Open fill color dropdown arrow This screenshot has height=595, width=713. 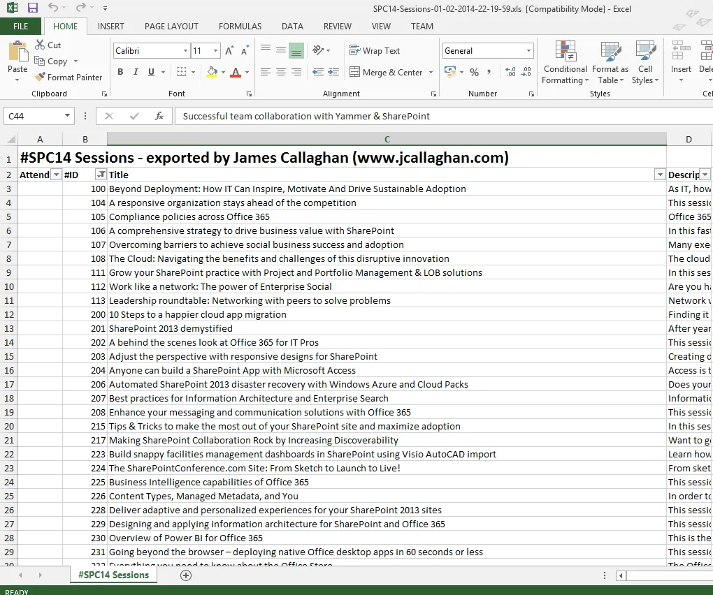click(223, 72)
